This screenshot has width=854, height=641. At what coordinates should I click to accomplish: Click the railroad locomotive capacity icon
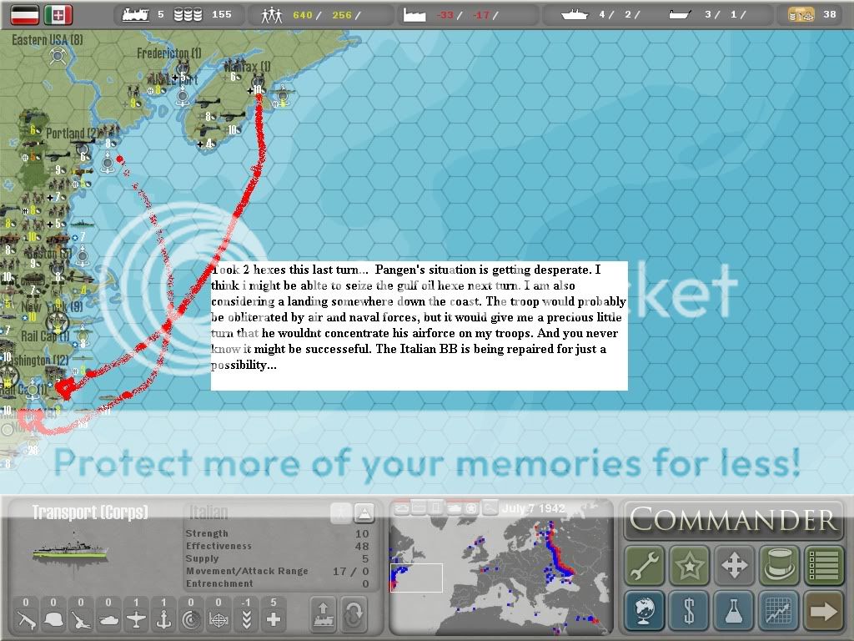(x=136, y=15)
